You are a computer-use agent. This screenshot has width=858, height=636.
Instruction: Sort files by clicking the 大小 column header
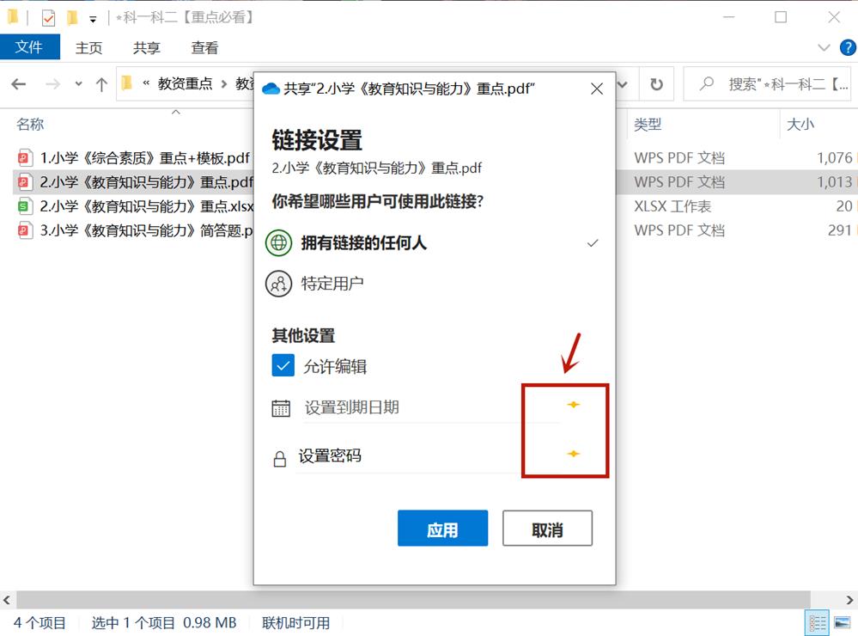pos(800,124)
